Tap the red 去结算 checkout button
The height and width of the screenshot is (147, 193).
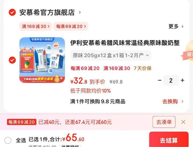point(169,139)
